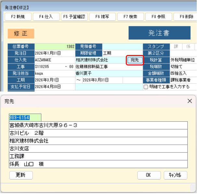This screenshot has width=197, height=194.
Task: Click 工期 start date 2026年3月1日
Action: 55,80
